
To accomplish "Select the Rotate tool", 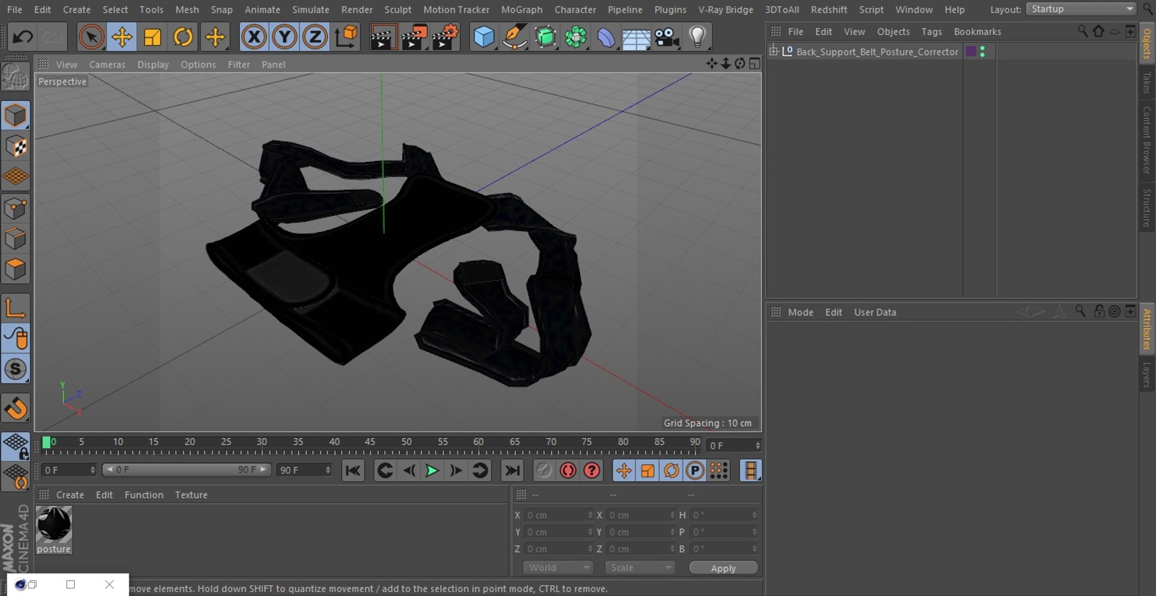I will [183, 37].
